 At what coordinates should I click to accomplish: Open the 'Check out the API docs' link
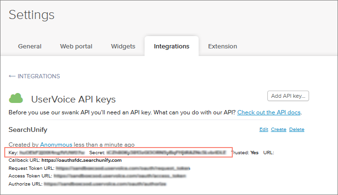pos(269,112)
